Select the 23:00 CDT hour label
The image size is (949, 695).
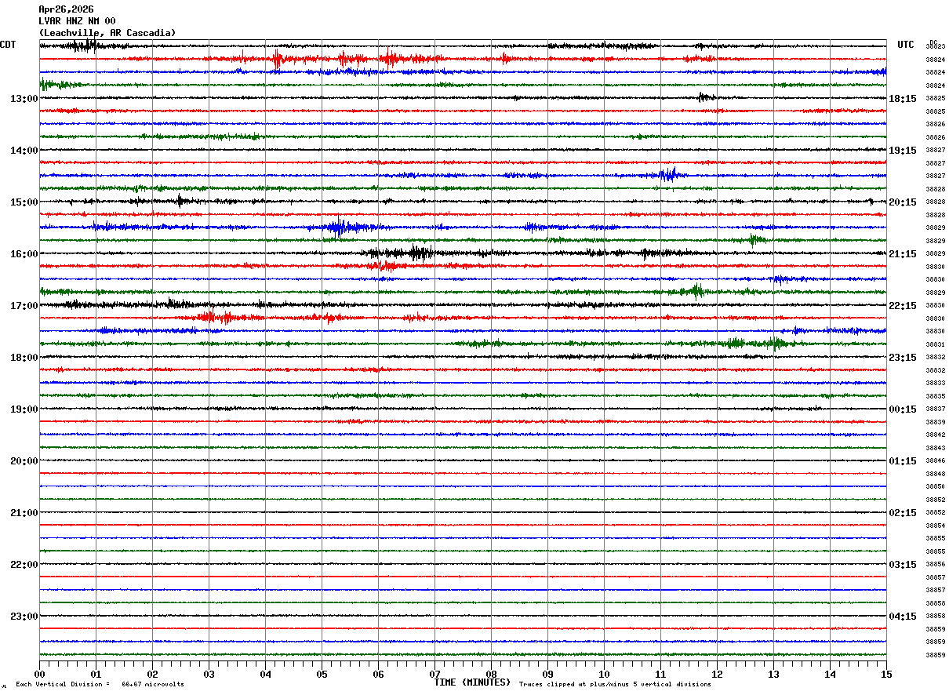[x=24, y=617]
